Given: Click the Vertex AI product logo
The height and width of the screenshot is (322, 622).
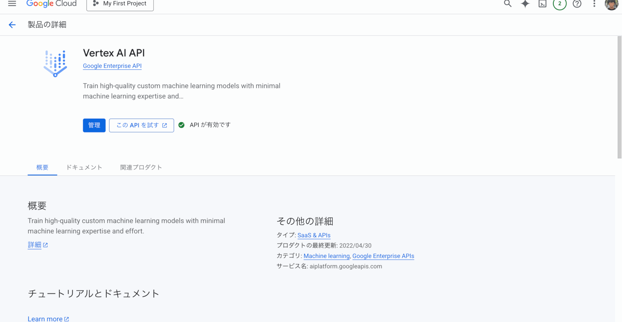Looking at the screenshot, I should coord(55,63).
